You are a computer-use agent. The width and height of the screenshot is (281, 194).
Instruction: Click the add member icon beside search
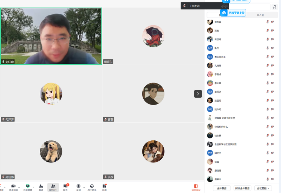coord(275,7)
